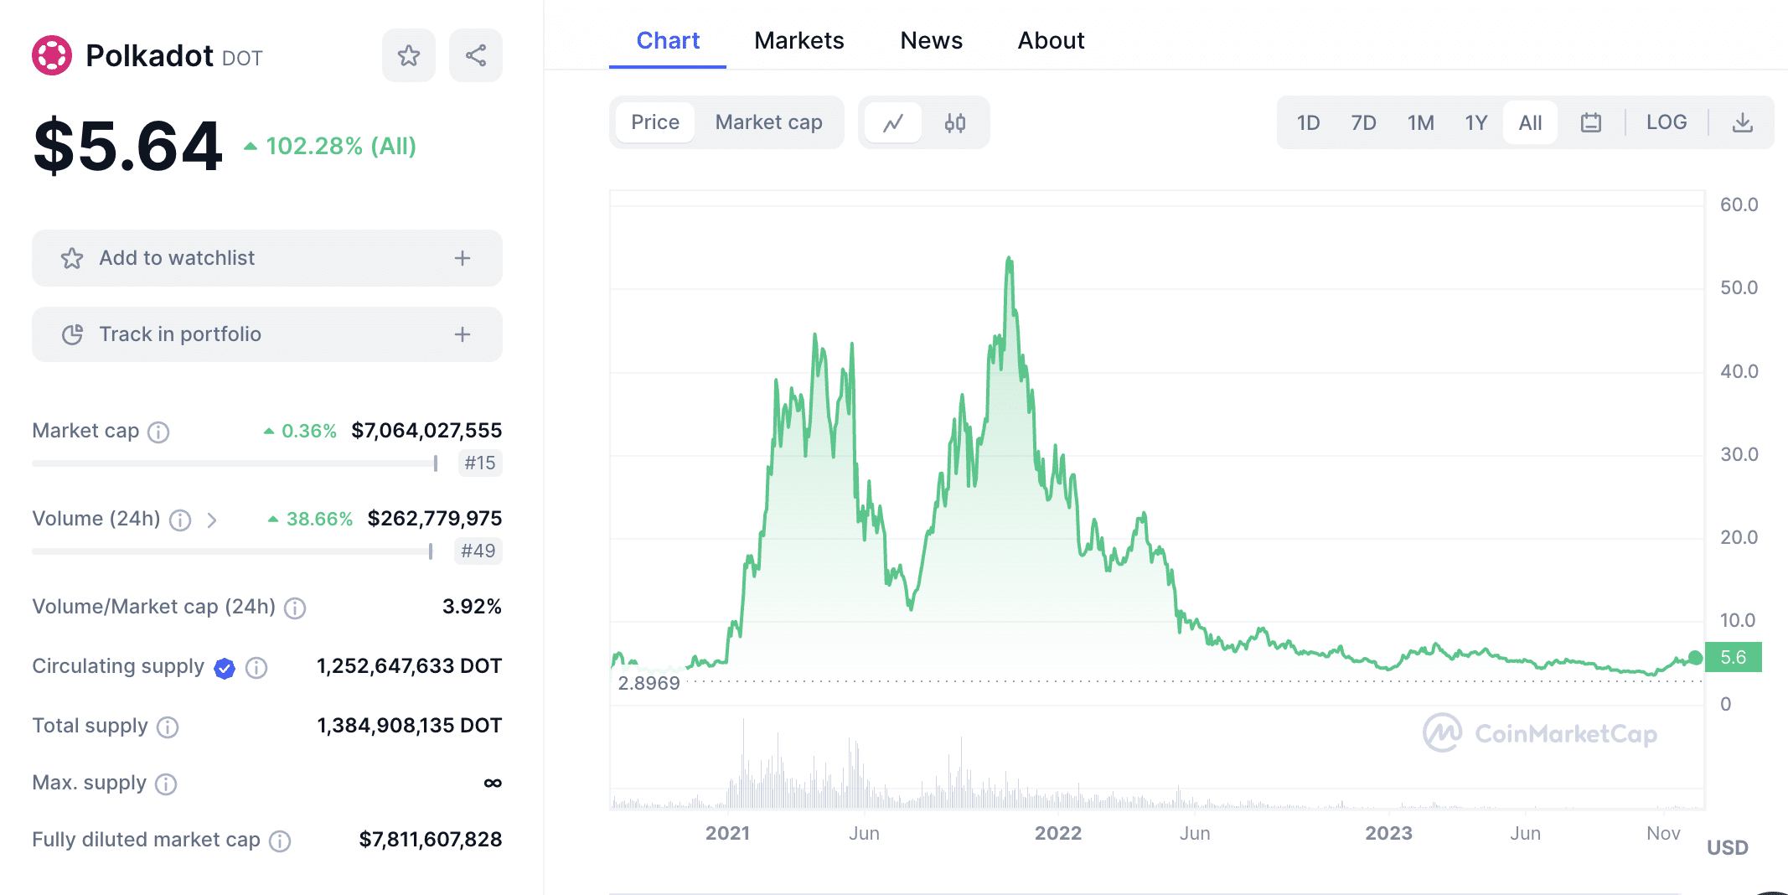Select 1Y time range

[x=1475, y=123]
